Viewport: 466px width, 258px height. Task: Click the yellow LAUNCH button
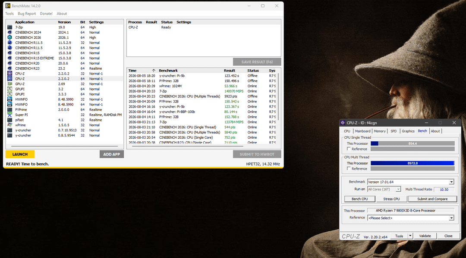pyautogui.click(x=20, y=154)
